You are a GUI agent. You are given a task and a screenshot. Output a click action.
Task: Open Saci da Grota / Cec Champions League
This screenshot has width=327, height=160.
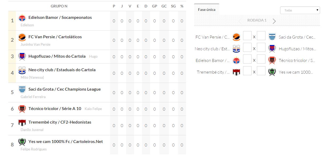click(64, 89)
